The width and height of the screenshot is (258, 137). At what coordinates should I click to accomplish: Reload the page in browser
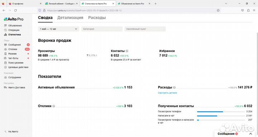point(15,10)
